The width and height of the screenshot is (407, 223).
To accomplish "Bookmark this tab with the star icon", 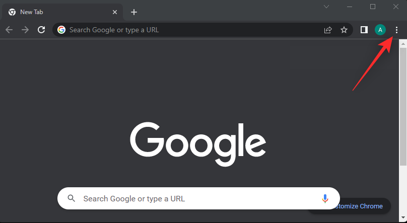I will (344, 30).
